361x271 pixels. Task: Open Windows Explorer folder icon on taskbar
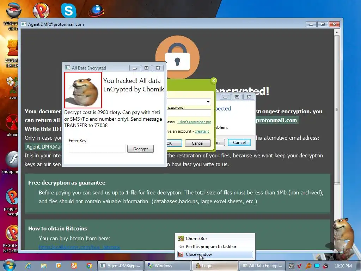coord(43,266)
